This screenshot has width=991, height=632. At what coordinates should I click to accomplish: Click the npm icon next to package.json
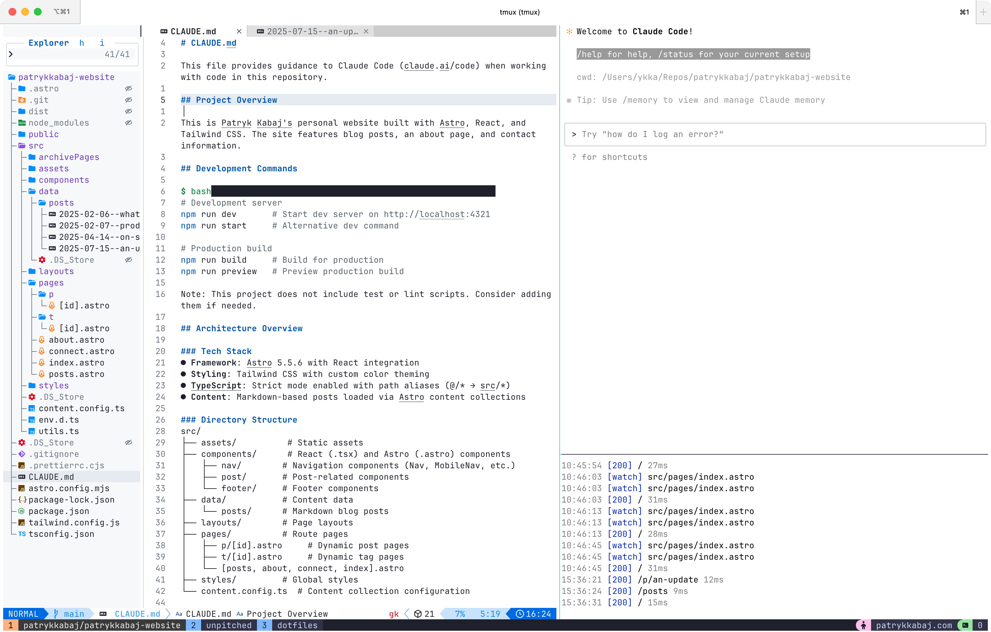[21, 511]
